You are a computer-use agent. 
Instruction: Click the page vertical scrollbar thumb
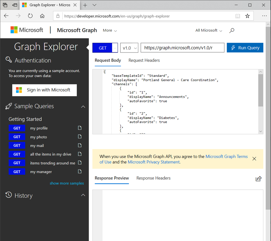(x=268, y=118)
